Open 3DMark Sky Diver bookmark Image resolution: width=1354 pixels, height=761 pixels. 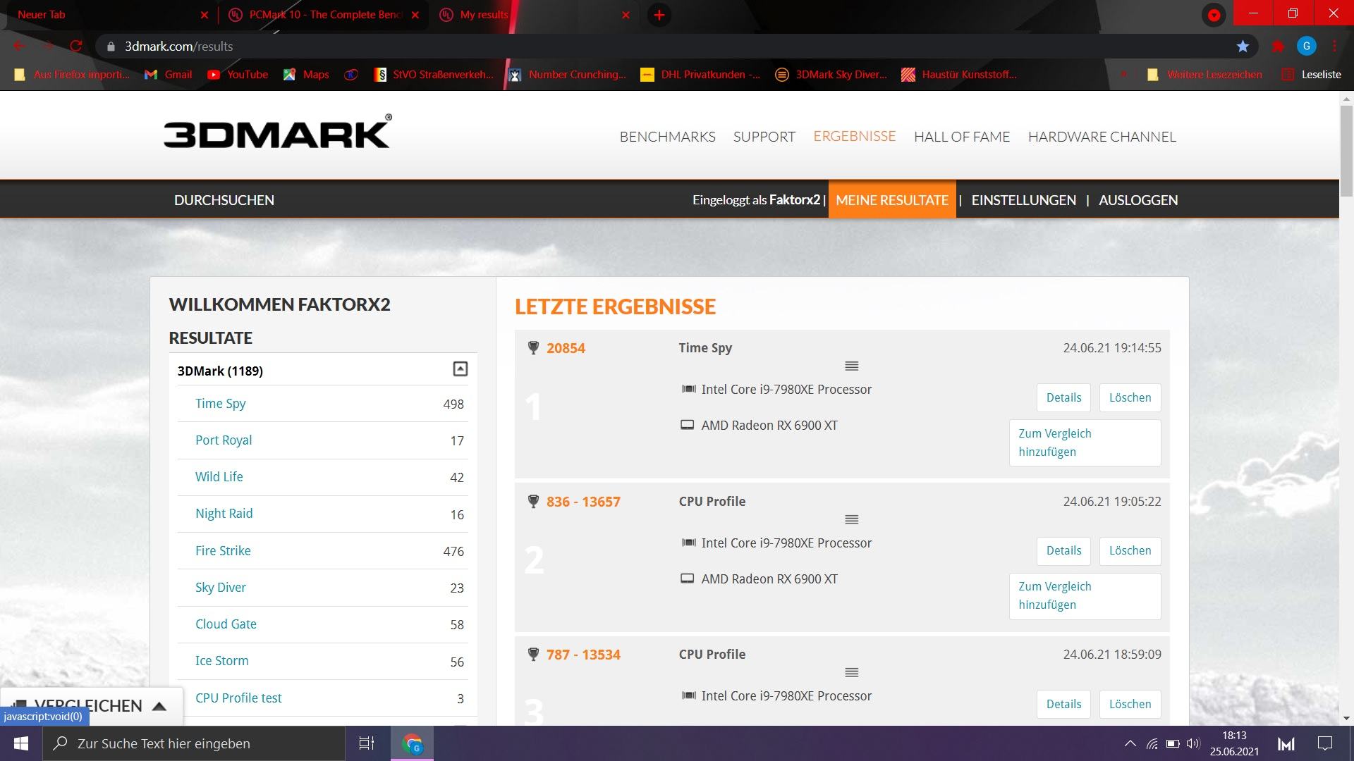tap(831, 75)
